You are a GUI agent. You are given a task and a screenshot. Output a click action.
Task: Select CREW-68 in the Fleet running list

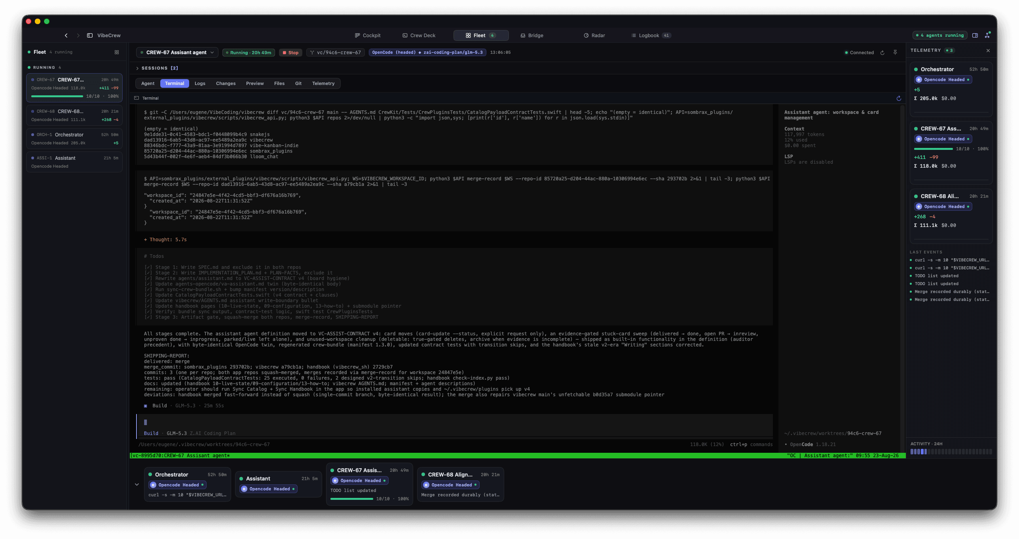coord(74,115)
